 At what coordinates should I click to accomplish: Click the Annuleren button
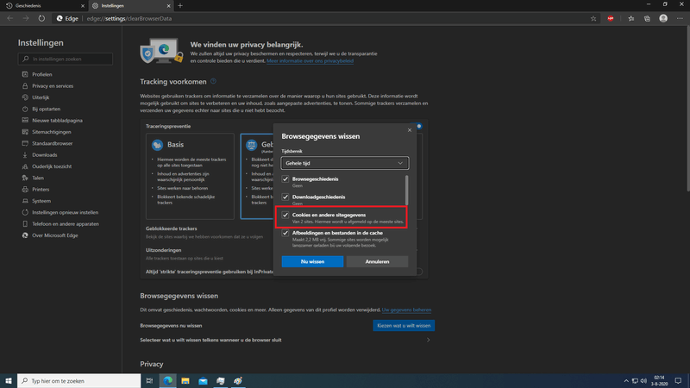pyautogui.click(x=377, y=262)
